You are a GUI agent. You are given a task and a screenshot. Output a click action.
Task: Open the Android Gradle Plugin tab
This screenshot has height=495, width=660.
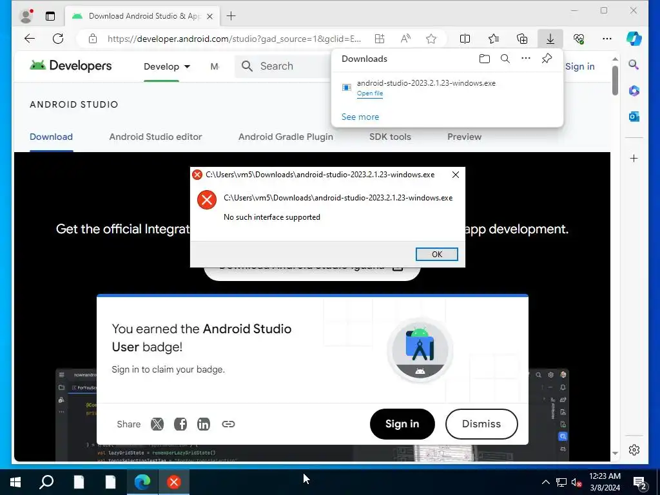pos(286,137)
